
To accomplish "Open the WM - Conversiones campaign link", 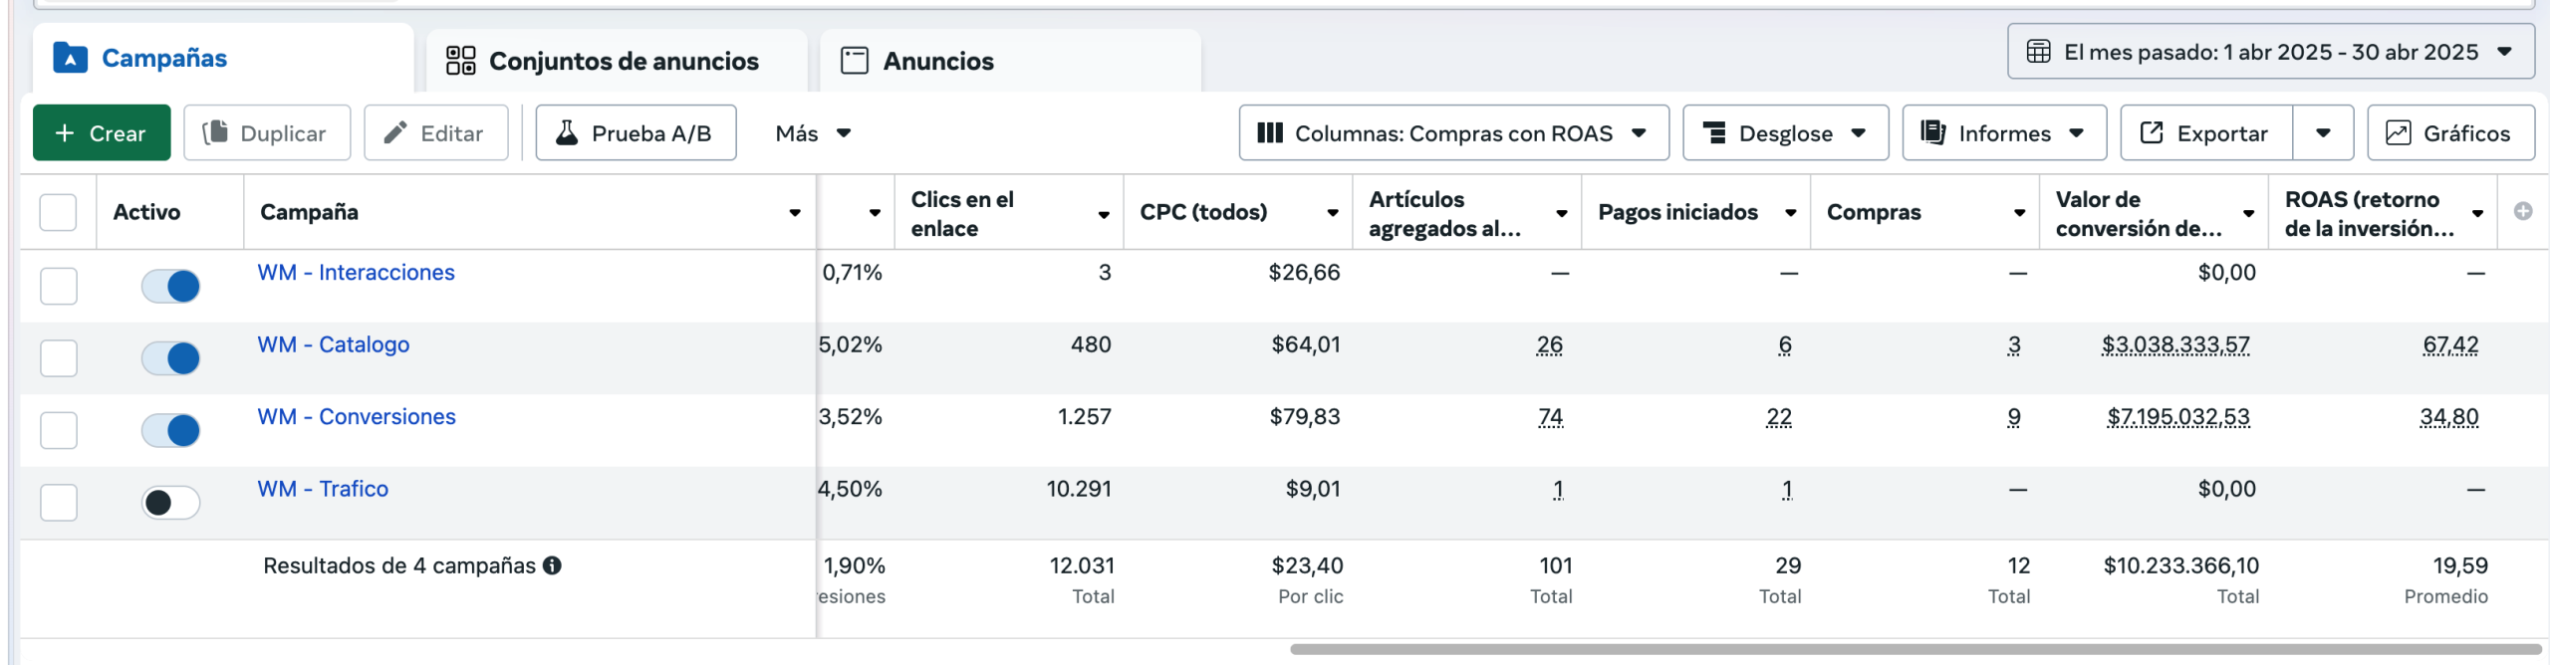I will [357, 417].
